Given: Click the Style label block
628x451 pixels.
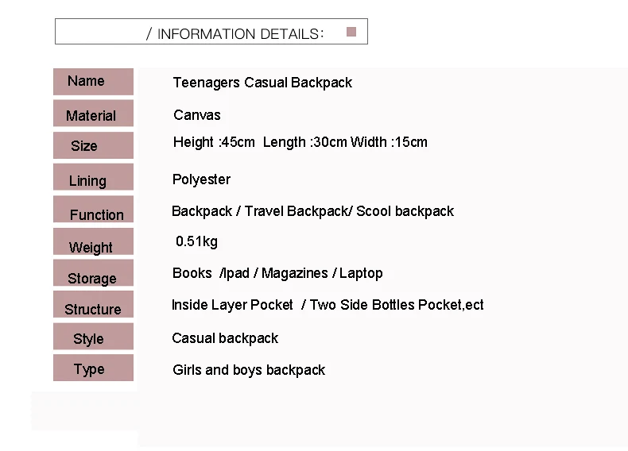Looking at the screenshot, I should (x=93, y=337).
